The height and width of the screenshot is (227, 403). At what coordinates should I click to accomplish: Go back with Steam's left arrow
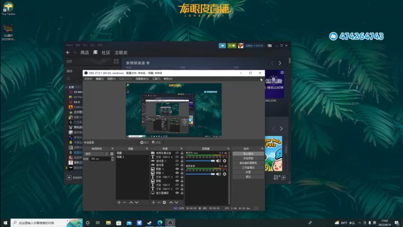click(68, 52)
